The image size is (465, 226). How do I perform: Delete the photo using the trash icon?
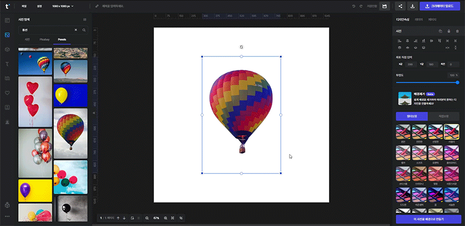[x=457, y=31]
